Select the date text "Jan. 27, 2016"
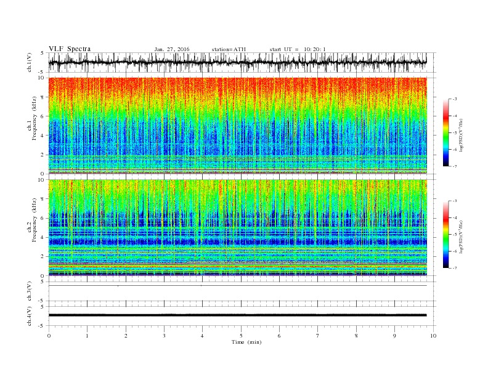Image resolution: width=488 pixels, height=377 pixels. [x=172, y=49]
